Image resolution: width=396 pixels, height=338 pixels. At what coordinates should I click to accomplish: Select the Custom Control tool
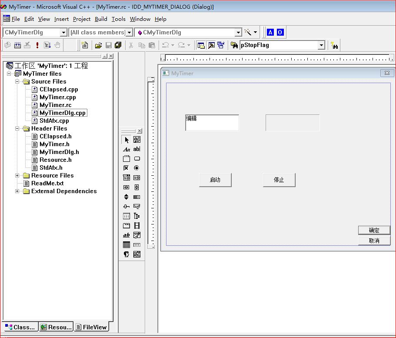(126, 254)
